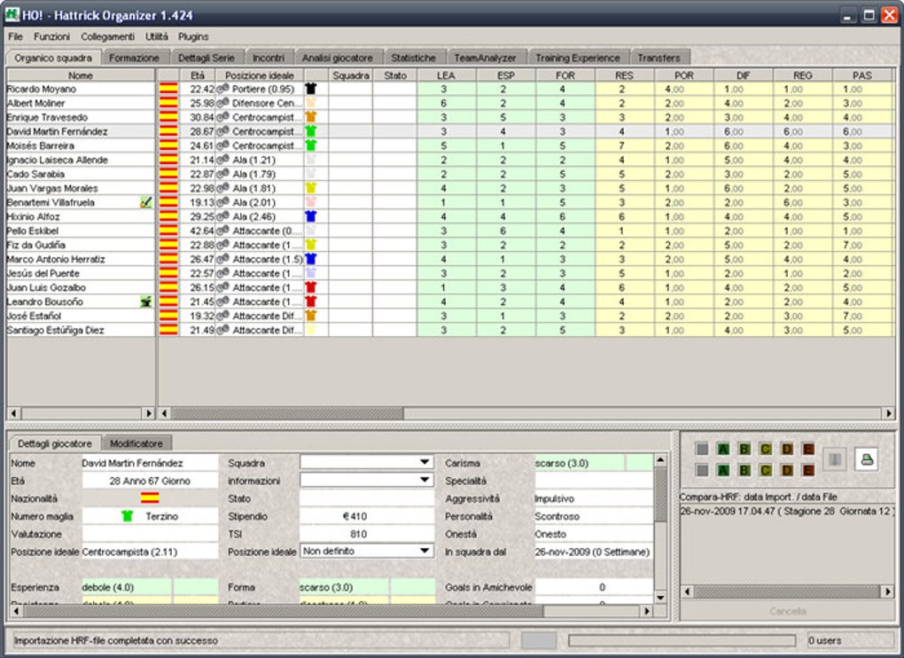Click the black jersey icon for Ricardo Moyano
Viewport: 904px width, 658px height.
(x=311, y=89)
